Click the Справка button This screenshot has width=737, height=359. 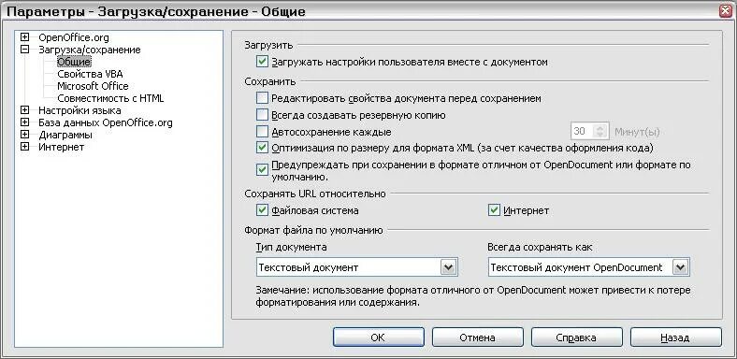click(x=576, y=337)
